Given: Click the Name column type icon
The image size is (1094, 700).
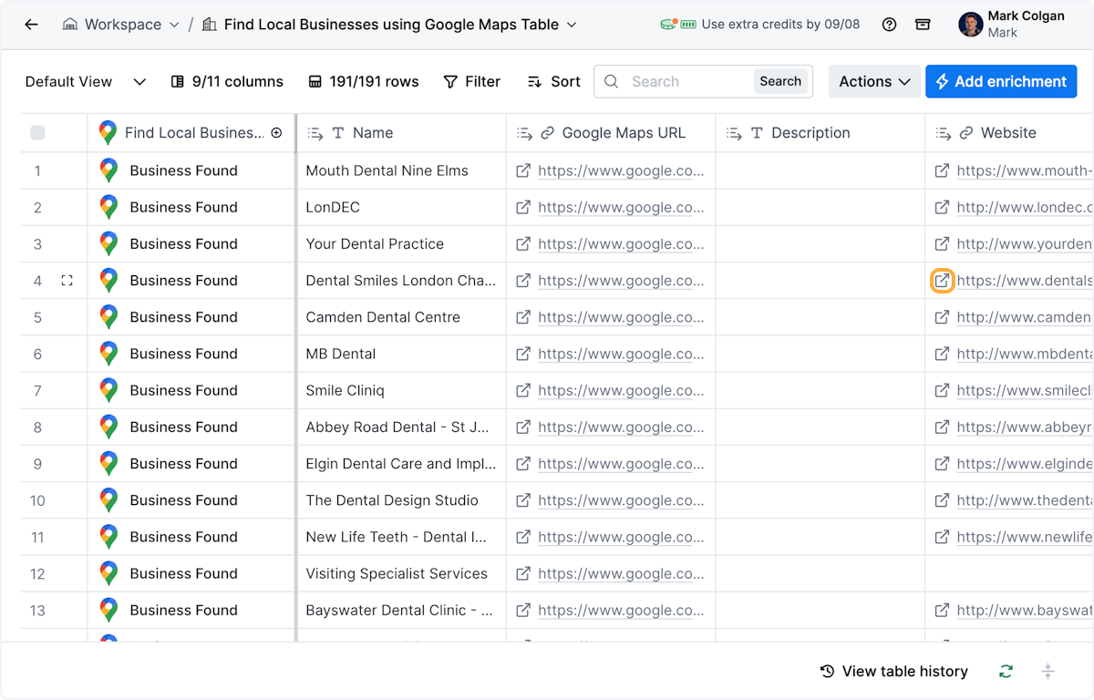Looking at the screenshot, I should point(338,133).
